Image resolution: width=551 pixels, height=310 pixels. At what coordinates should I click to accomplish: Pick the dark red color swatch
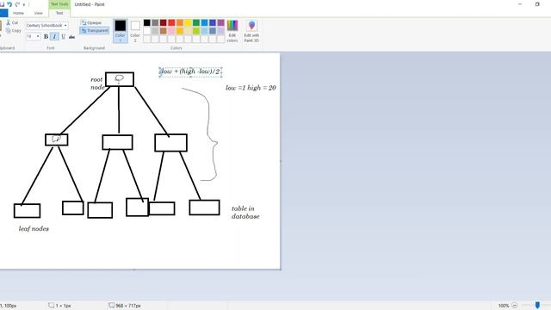click(164, 23)
